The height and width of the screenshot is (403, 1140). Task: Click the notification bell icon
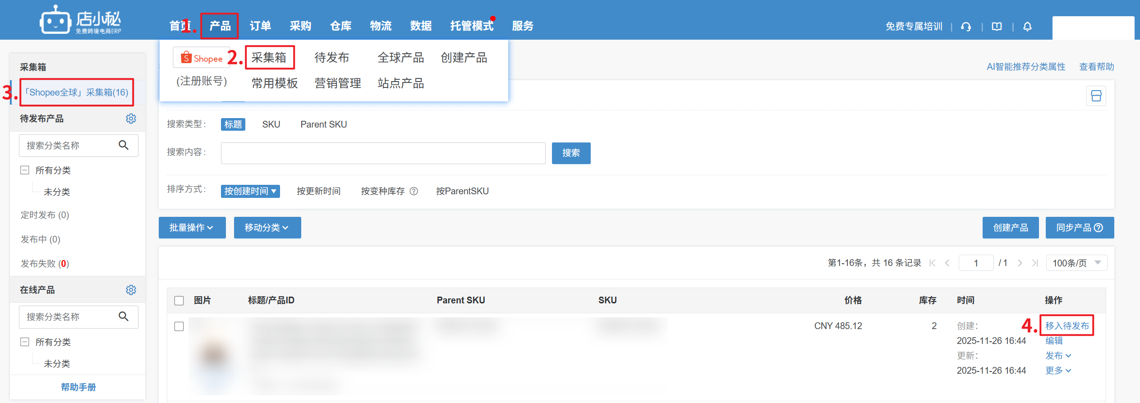pyautogui.click(x=1027, y=27)
